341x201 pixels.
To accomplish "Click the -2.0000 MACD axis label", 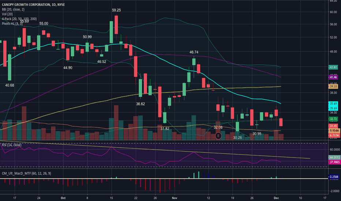I will [x=334, y=191].
